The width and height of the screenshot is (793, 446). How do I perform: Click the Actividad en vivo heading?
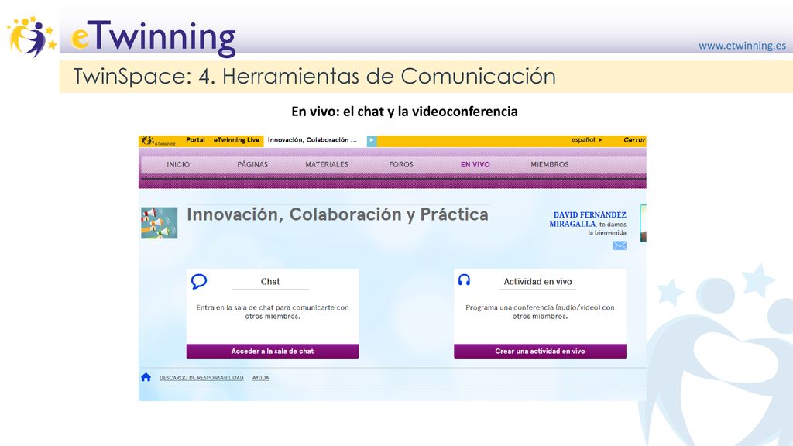(537, 282)
